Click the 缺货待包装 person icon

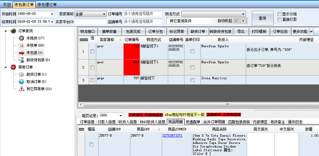(21, 60)
